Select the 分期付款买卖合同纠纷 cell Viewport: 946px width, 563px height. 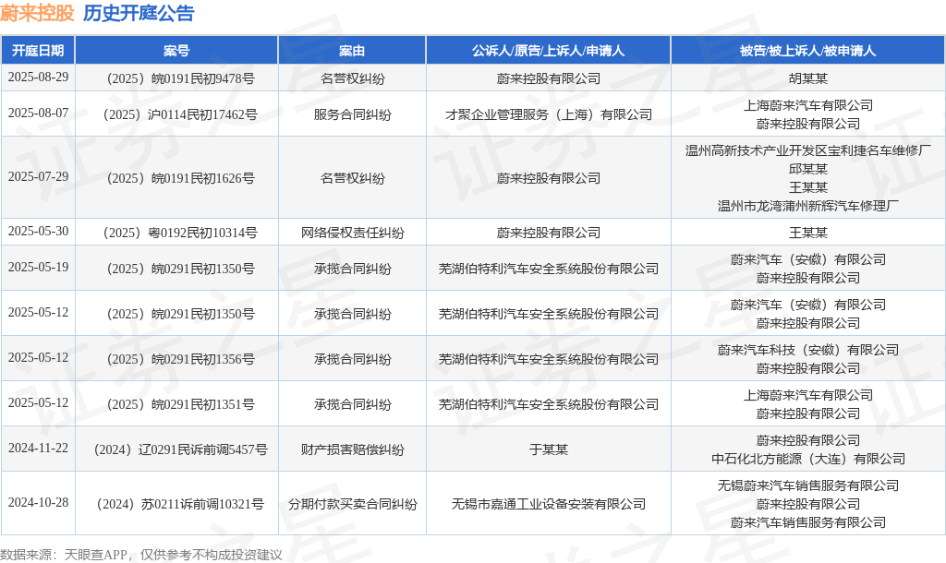[352, 504]
